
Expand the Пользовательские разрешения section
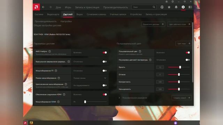pos(119,98)
